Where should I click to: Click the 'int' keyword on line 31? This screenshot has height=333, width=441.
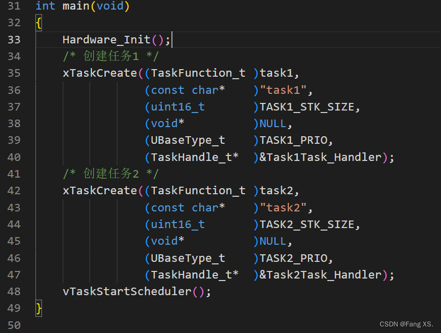[x=46, y=6]
